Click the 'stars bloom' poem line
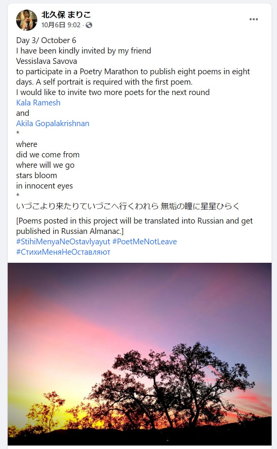277x449 pixels. pos(36,175)
